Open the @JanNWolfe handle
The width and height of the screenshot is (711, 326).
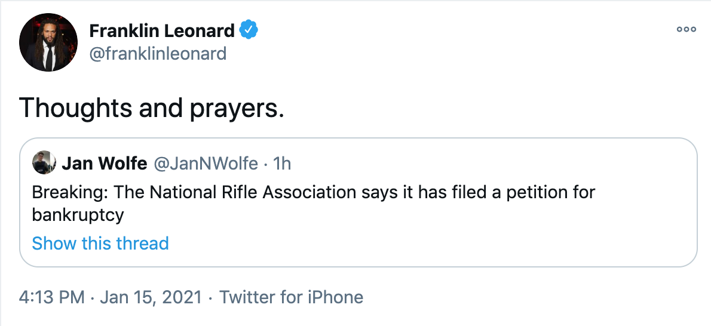pyautogui.click(x=206, y=163)
